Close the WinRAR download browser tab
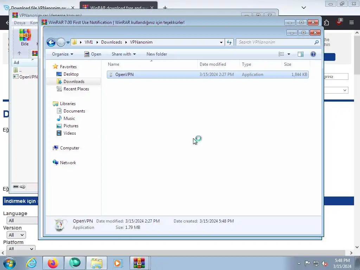This screenshot has width=360, height=270. (x=152, y=8)
